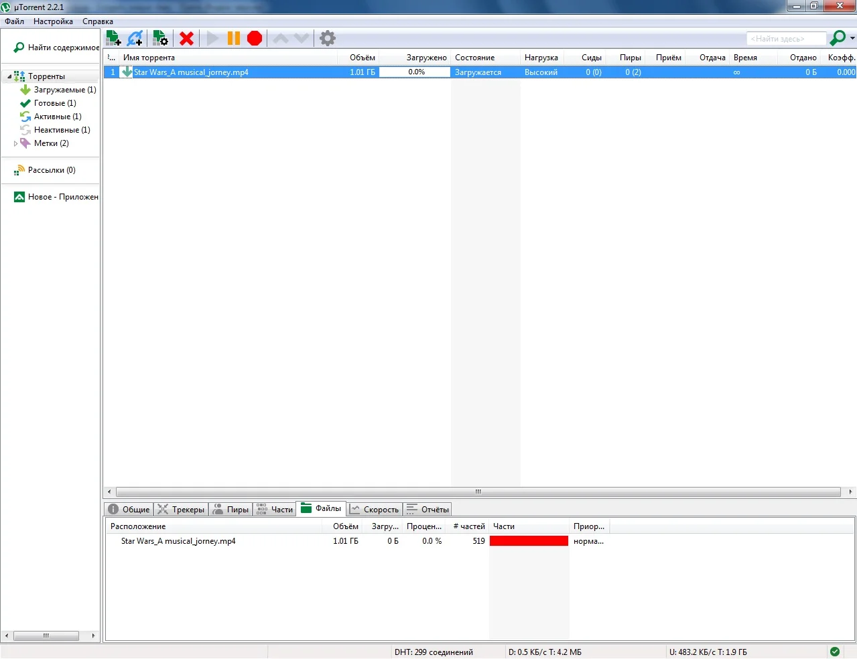The height and width of the screenshot is (659, 857).
Task: Select file Star Wars_A musical_jorney.mp4 in files pane
Action: click(178, 541)
